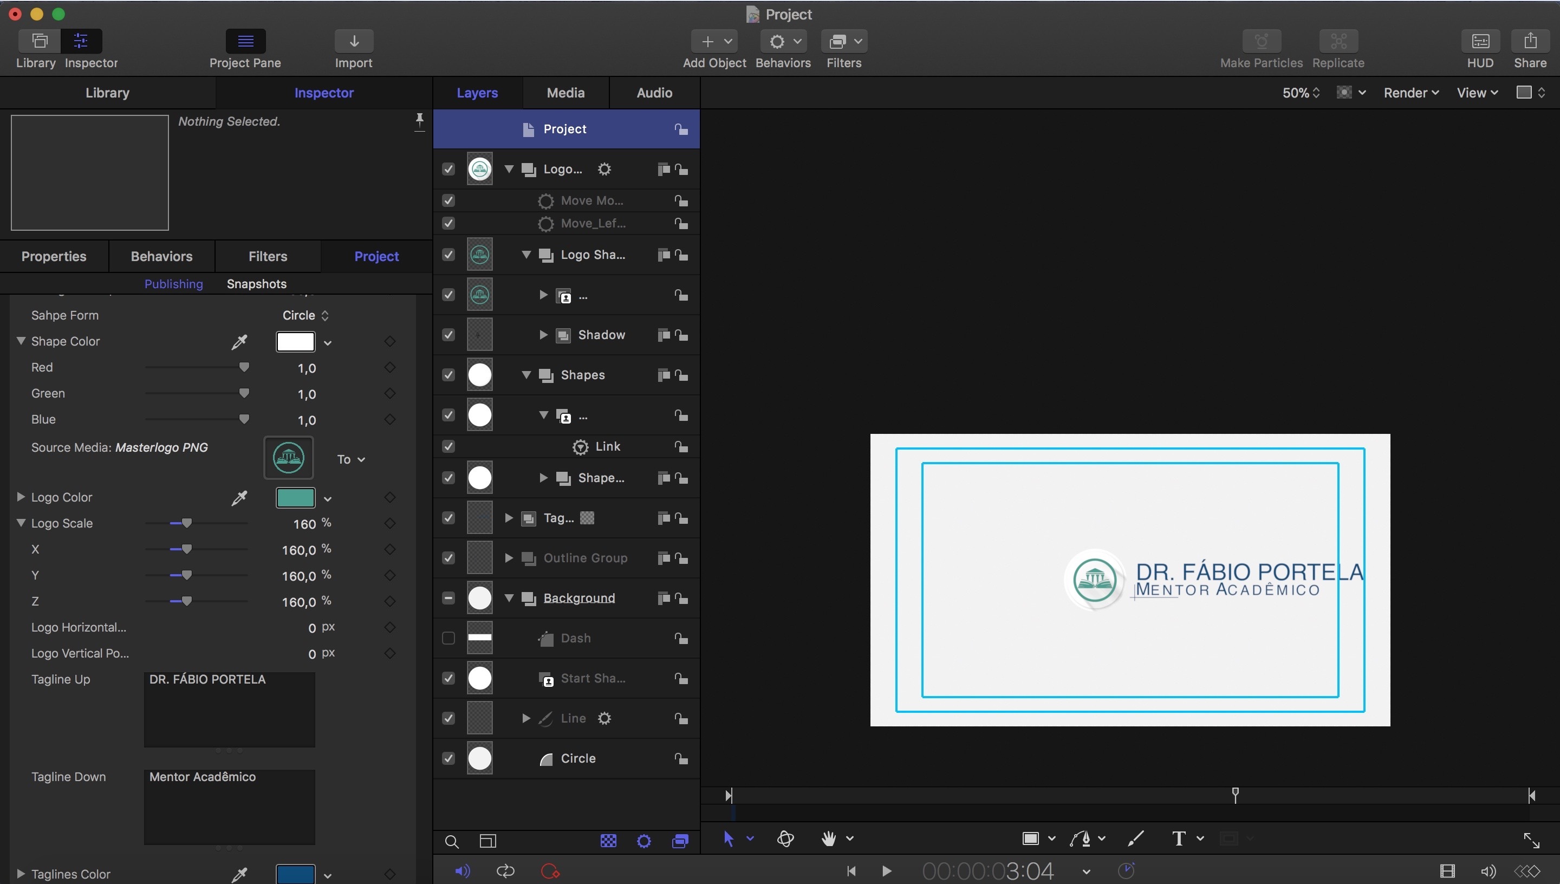Select the Text tool in canvas toolbar
The image size is (1560, 884).
tap(1178, 838)
